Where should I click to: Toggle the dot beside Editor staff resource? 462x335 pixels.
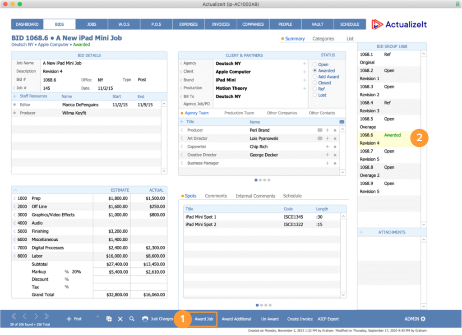coord(15,105)
